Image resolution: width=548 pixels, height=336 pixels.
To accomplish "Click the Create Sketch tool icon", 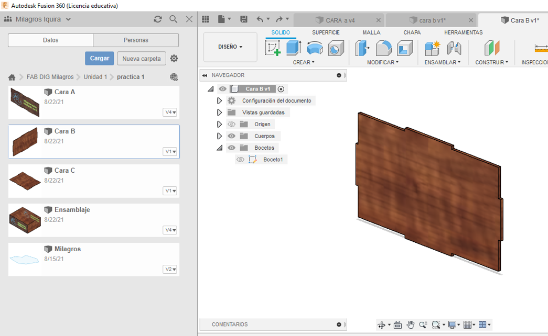I will coord(273,48).
